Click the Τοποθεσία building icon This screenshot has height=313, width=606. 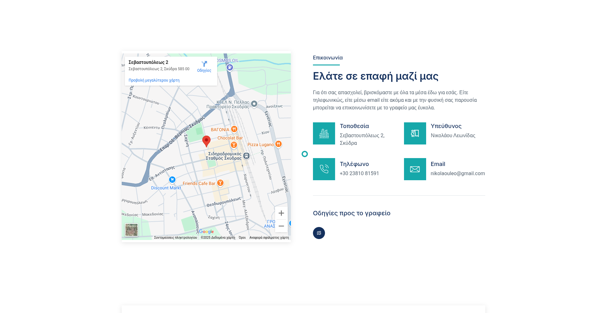[324, 133]
